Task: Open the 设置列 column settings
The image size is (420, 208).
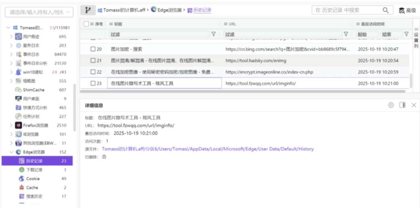Action: click(x=416, y=38)
